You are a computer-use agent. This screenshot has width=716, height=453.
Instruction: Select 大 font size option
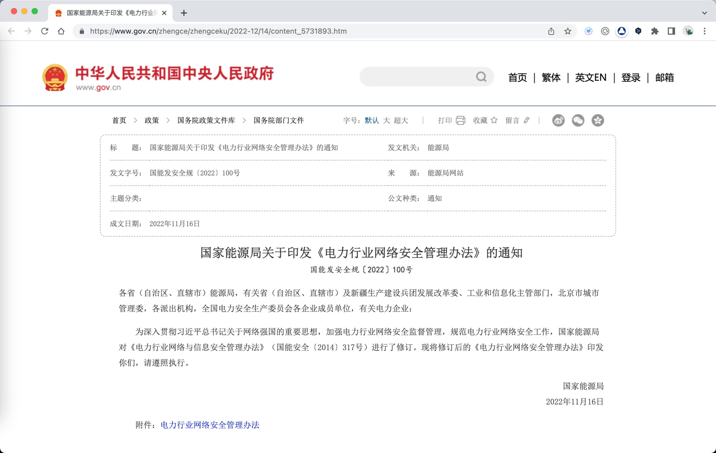click(386, 120)
